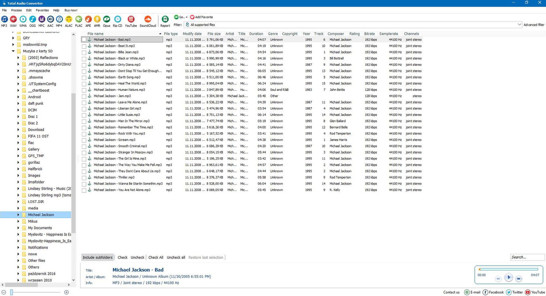Viewport: 546px width, 296px height.
Task: Expand the FIFA 11 OST folder
Action: click(x=18, y=136)
